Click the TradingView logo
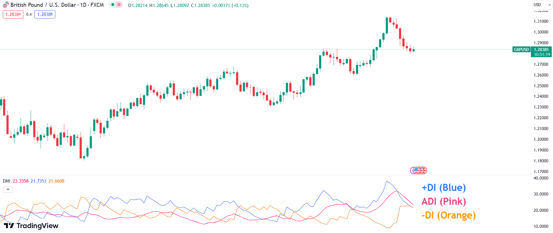This screenshot has width=553, height=233. point(31,226)
